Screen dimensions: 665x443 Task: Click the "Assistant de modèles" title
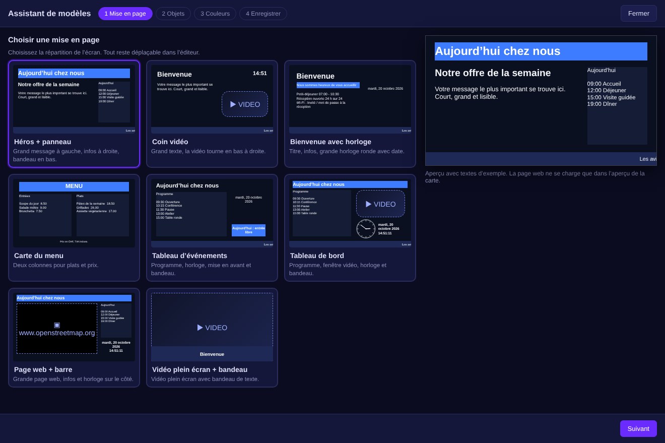pos(49,14)
